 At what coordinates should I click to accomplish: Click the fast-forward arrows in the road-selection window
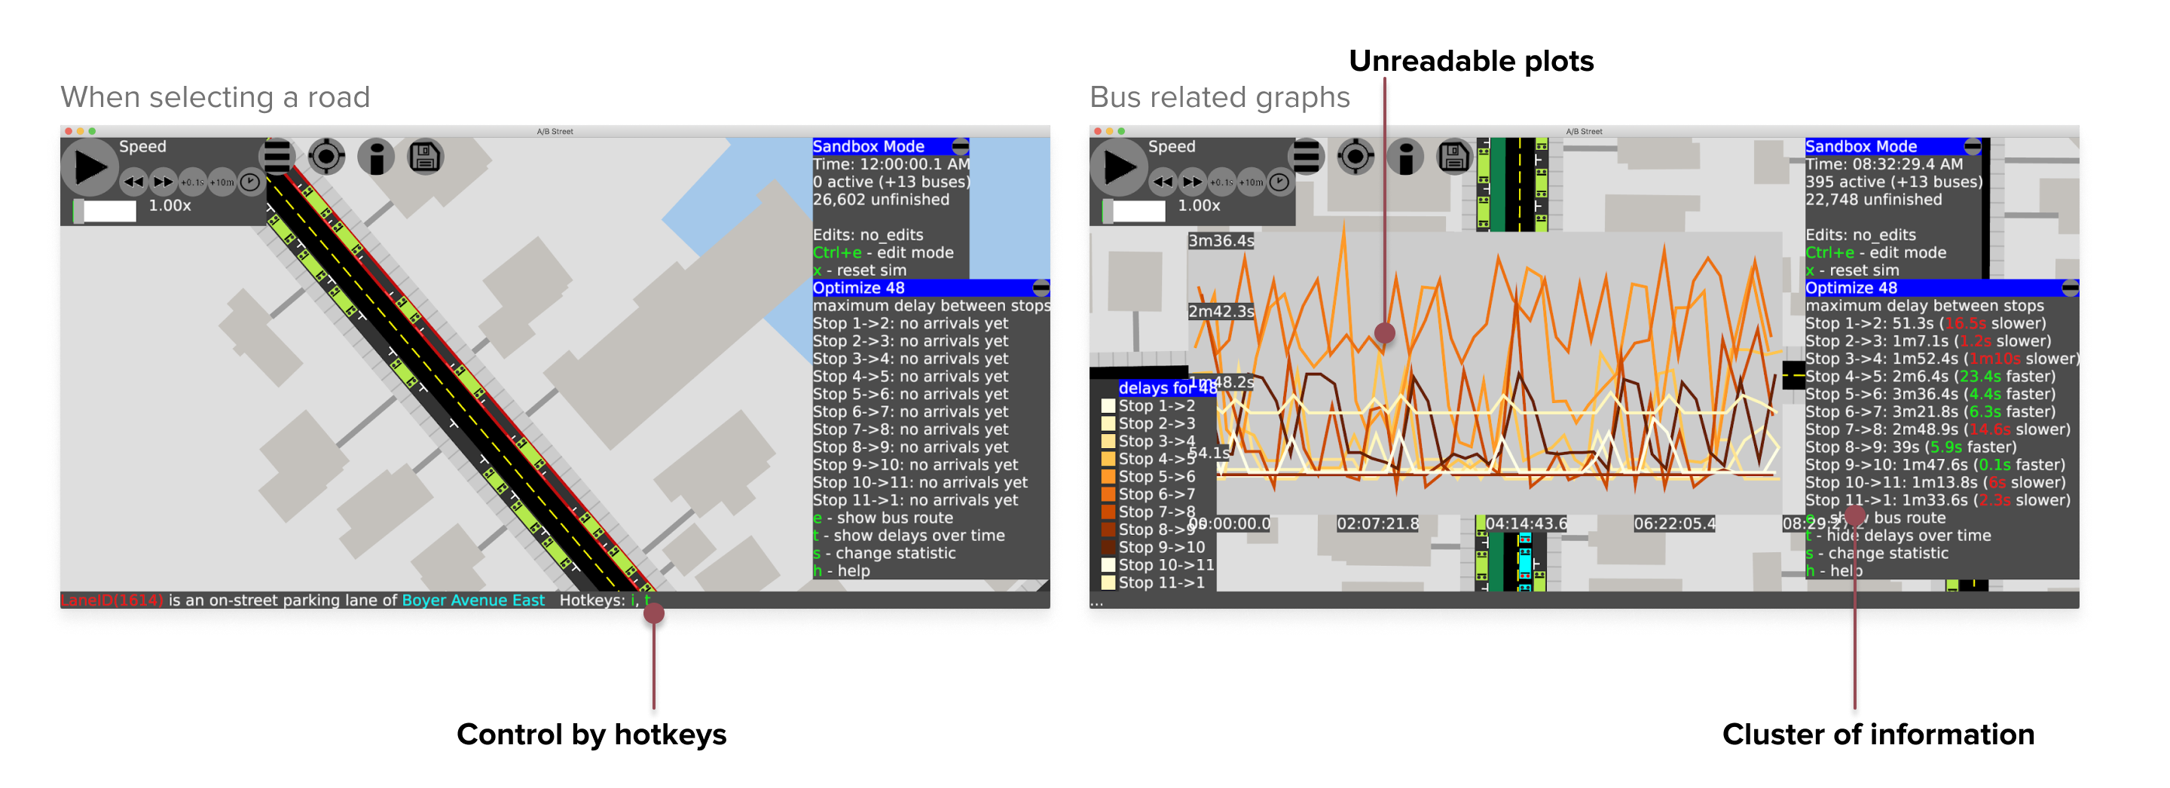[x=164, y=182]
